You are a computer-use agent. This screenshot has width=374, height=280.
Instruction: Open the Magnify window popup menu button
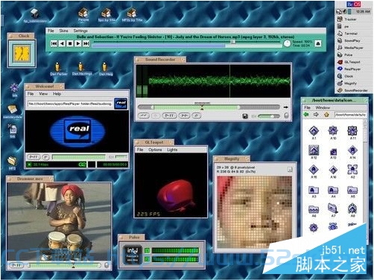pyautogui.click(x=290, y=169)
